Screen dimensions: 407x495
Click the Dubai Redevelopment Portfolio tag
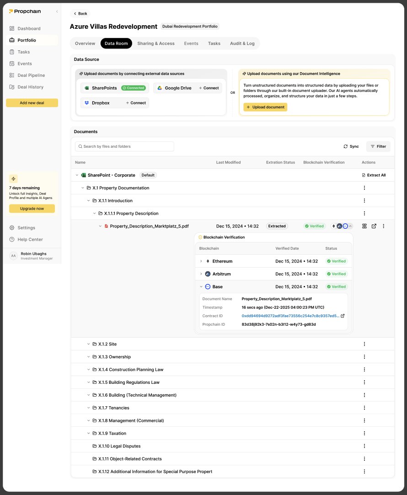[x=190, y=27]
